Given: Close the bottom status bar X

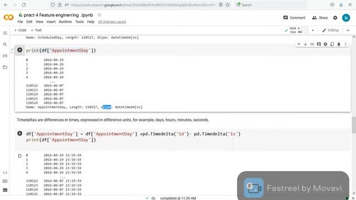Looking at the screenshot, I should coord(353,198).
